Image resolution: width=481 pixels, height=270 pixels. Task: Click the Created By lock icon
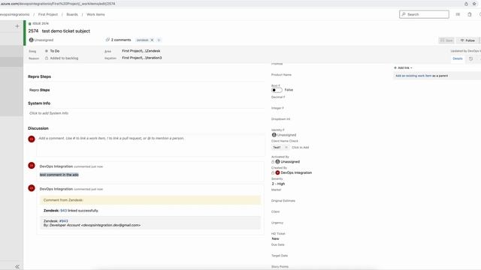pyautogui.click(x=273, y=172)
